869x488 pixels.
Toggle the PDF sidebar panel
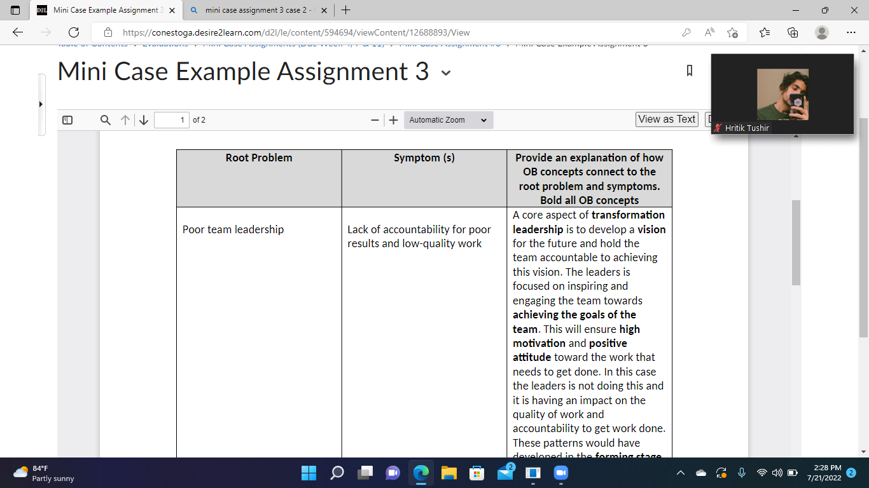tap(67, 119)
